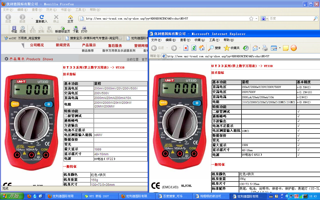Open Firefox 书签 menu in menu bar
Screen dimensions: 320x200
click(66, 10)
